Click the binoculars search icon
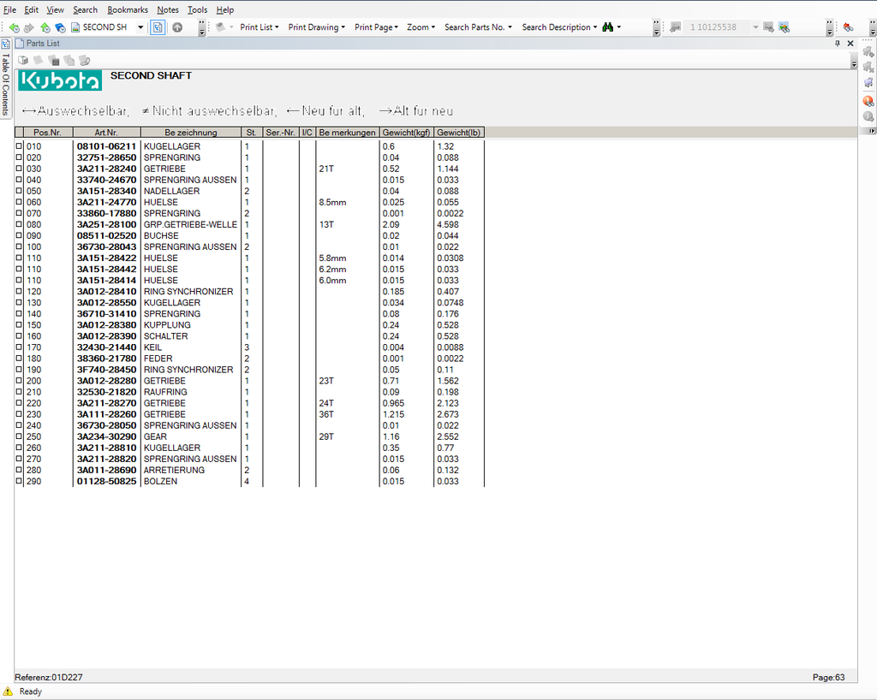Image resolution: width=877 pixels, height=700 pixels. [607, 27]
